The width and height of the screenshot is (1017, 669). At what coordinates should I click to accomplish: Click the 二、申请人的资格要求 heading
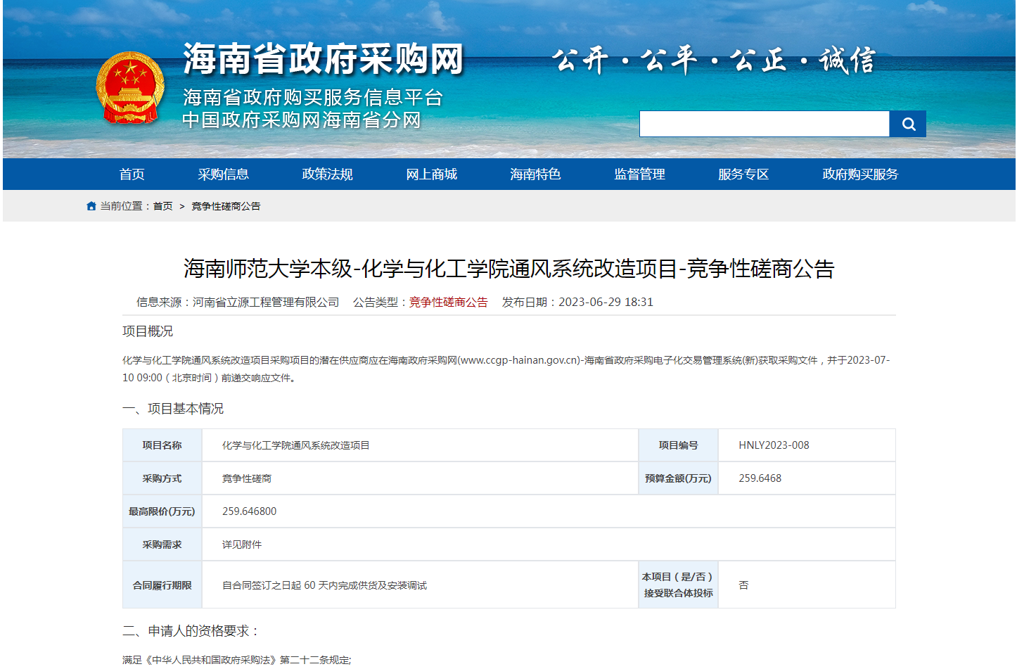point(191,631)
